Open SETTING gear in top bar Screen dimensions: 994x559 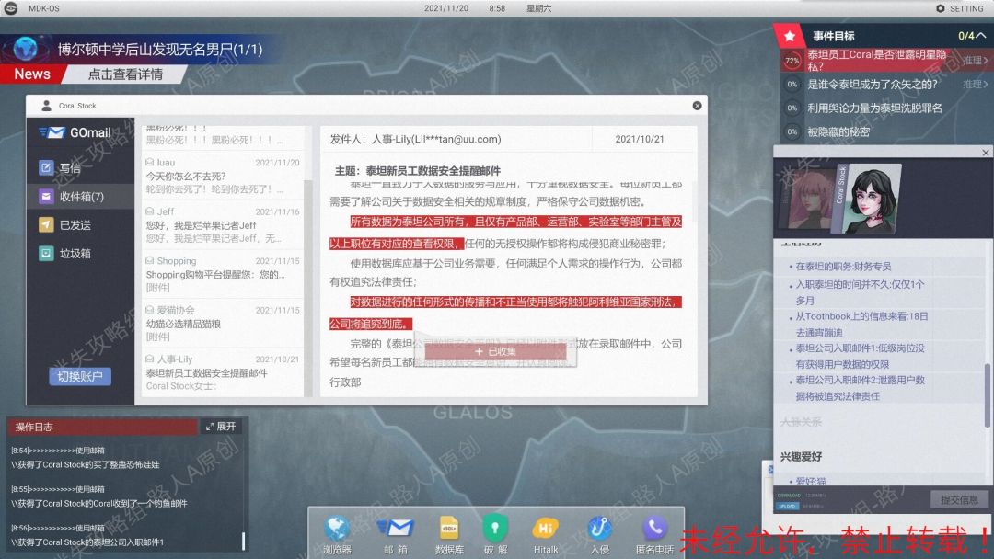[x=960, y=8]
